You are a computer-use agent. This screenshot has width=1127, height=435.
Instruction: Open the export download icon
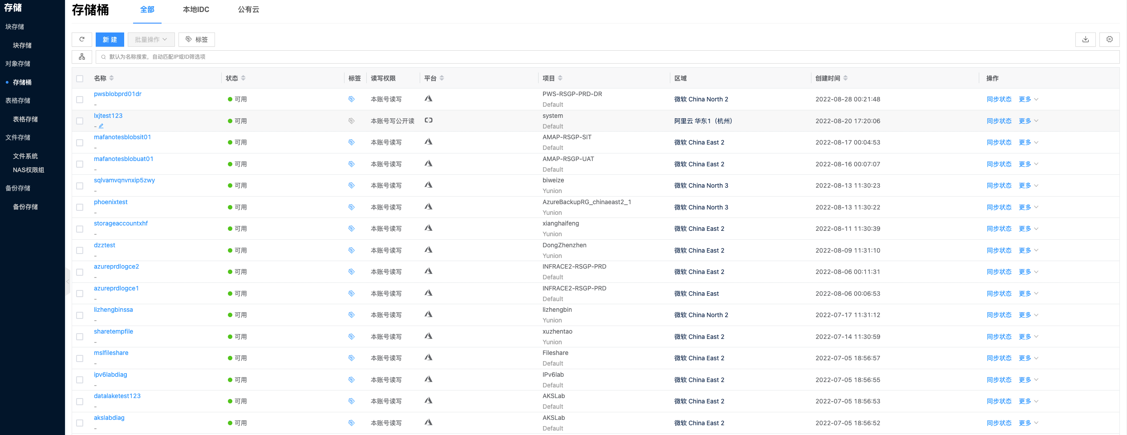pos(1086,40)
